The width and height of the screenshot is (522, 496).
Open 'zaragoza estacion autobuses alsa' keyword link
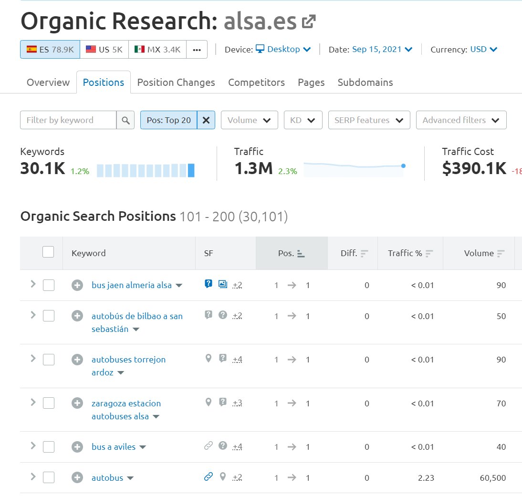pyautogui.click(x=126, y=410)
